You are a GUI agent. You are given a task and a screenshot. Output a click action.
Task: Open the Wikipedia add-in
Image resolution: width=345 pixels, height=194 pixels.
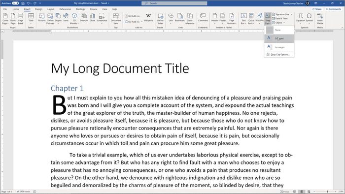click(148, 18)
